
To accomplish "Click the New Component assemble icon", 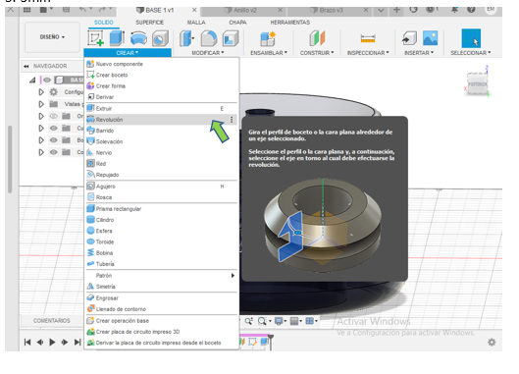I will pos(268,38).
